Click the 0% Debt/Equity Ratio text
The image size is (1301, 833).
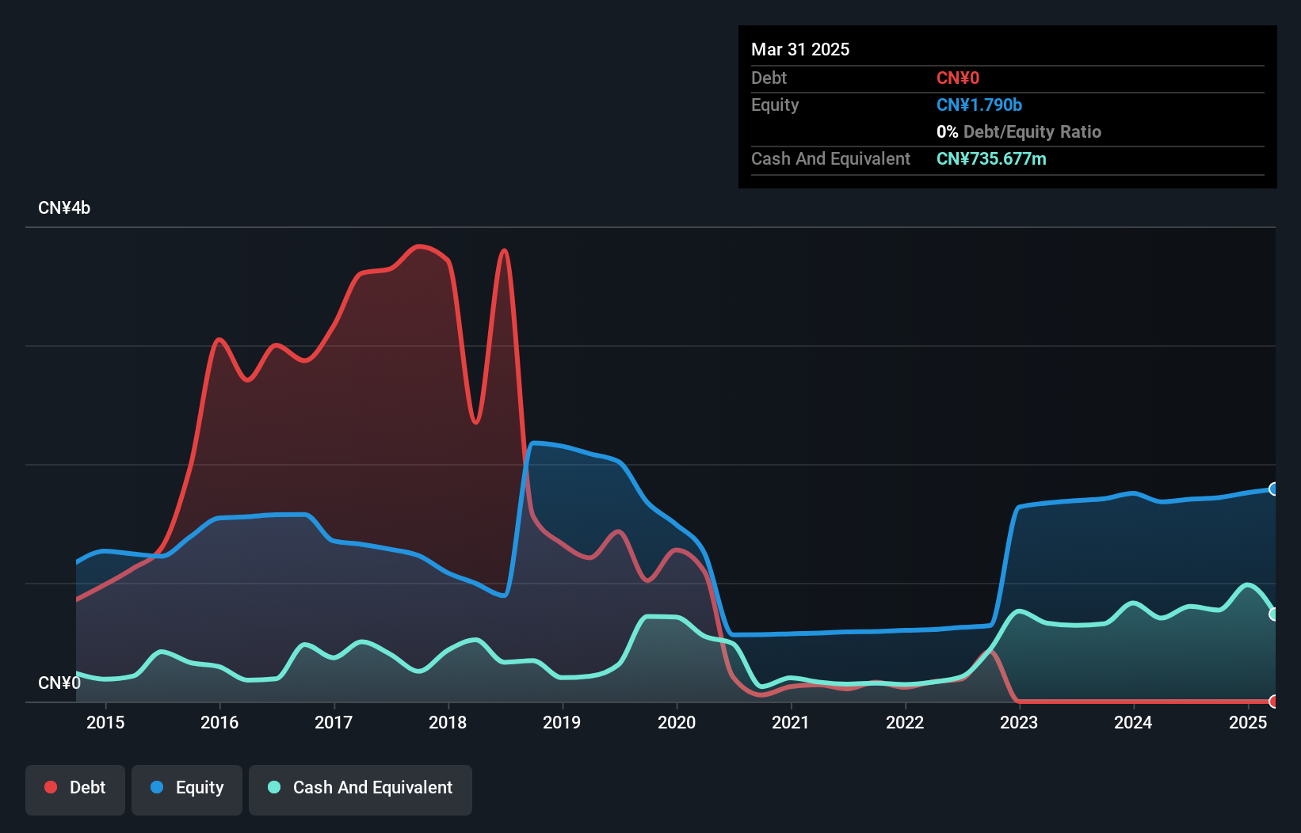pyautogui.click(x=1019, y=131)
